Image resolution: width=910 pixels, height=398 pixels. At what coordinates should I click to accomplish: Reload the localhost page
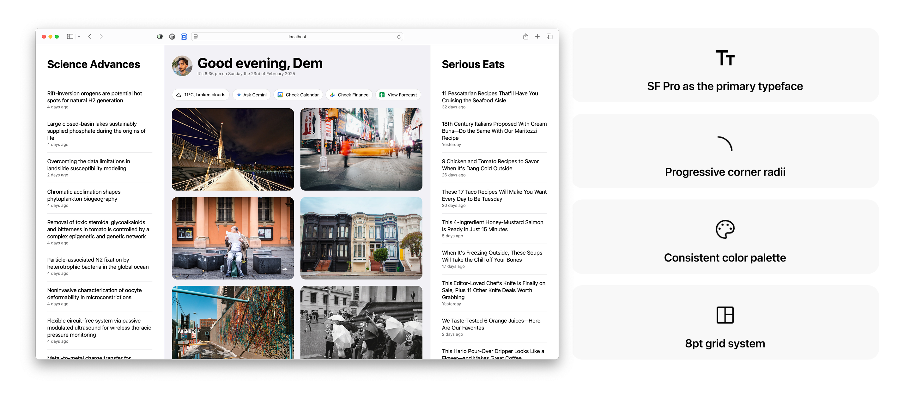[x=399, y=37]
